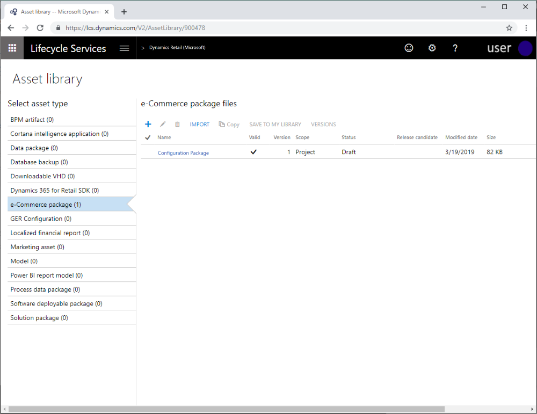The height and width of the screenshot is (414, 537).
Task: Click the Valid checkmark for Configuration Package
Action: tap(253, 152)
